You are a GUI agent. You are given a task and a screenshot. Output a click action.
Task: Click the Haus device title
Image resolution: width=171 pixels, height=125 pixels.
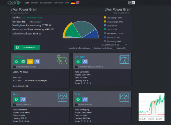(16, 94)
